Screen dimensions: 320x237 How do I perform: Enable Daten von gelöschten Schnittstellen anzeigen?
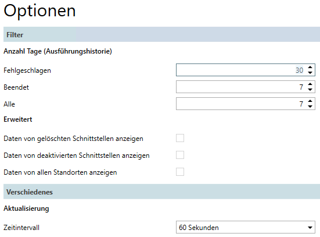click(x=180, y=138)
